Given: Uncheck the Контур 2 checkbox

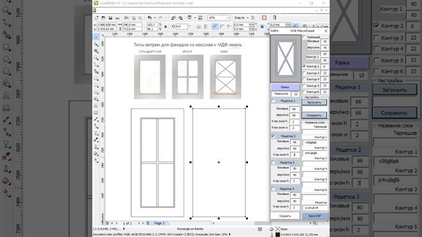Looking at the screenshot, I should [304, 66].
